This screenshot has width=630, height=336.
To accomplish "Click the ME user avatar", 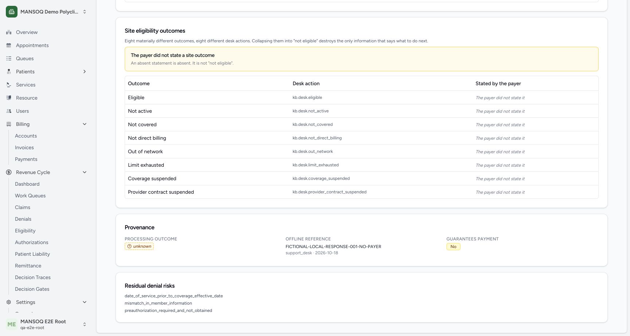I will (12, 324).
